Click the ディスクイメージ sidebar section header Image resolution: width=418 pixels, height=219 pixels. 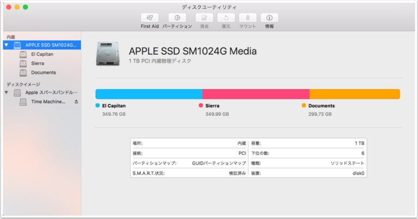(x=23, y=84)
